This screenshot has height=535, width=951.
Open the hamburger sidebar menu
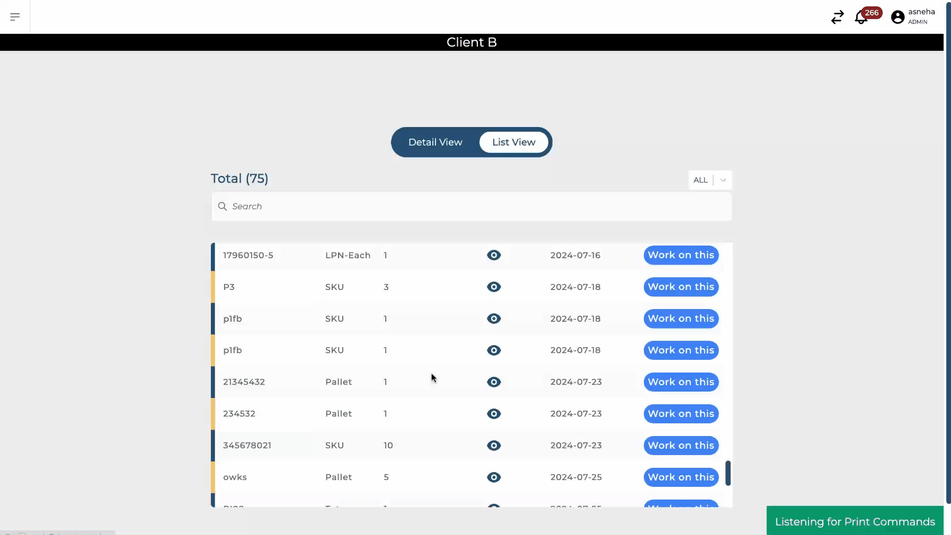click(15, 17)
